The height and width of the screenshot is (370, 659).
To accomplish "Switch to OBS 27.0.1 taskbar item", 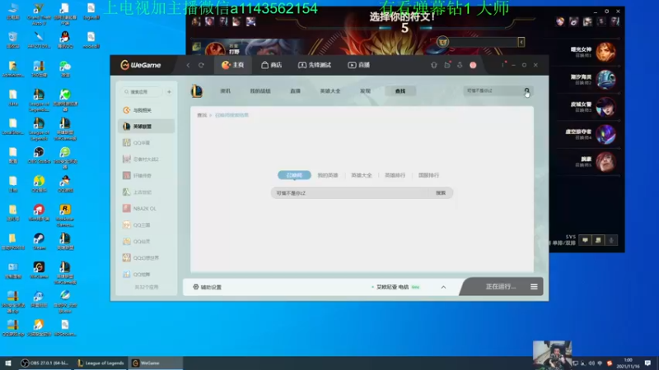I will click(x=45, y=363).
